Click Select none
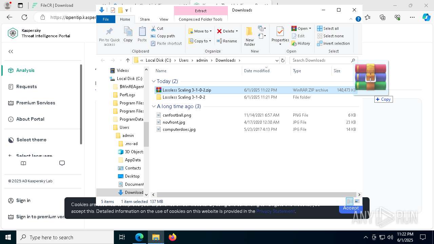The height and width of the screenshot is (244, 434). tap(330, 36)
